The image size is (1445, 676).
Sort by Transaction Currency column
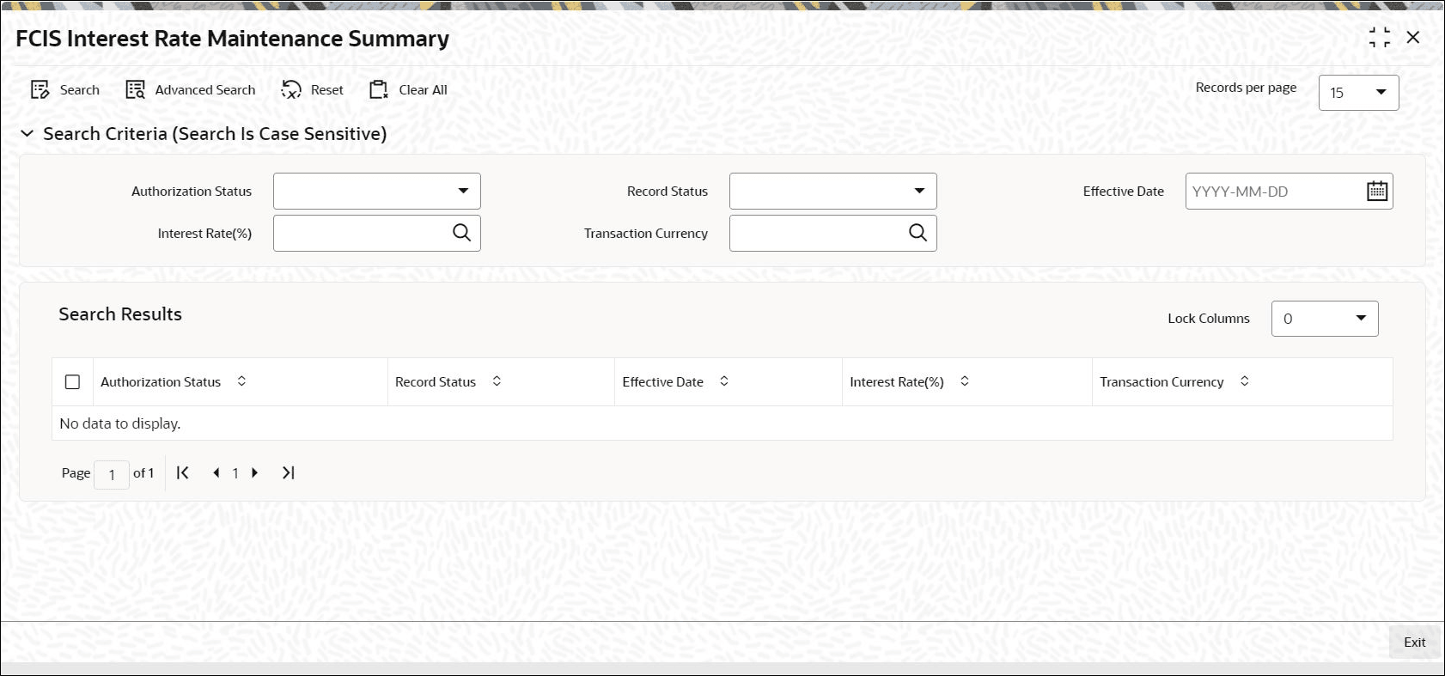pos(1245,381)
